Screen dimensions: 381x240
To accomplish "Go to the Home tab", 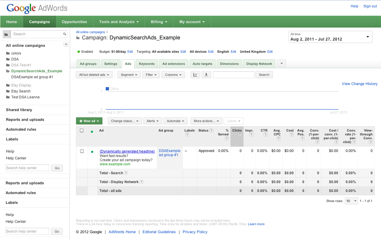I will tap(12, 22).
